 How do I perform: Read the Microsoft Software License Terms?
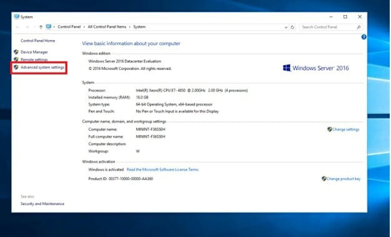pyautogui.click(x=162, y=169)
